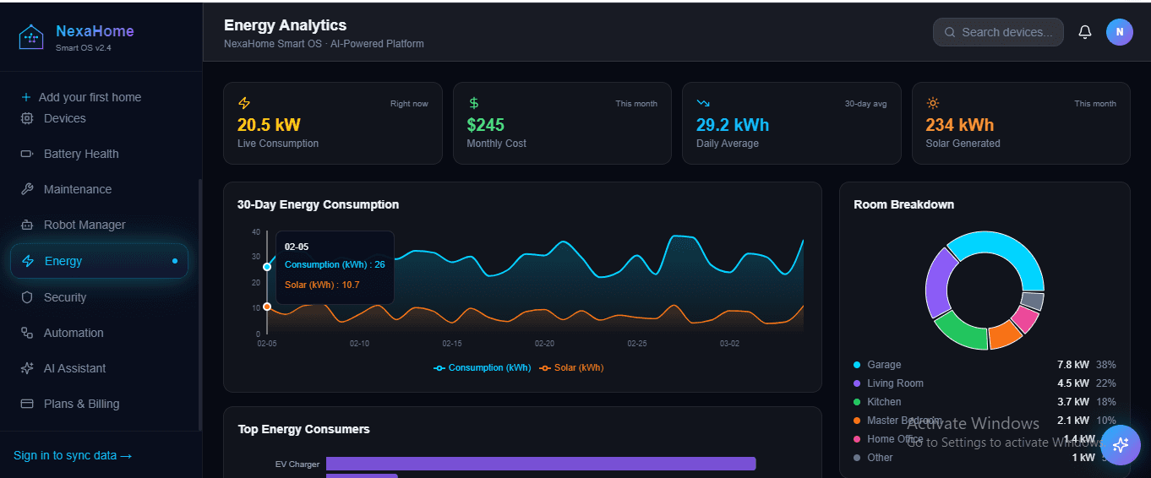
Task: Click Sign in to sync data link
Action: tap(73, 456)
